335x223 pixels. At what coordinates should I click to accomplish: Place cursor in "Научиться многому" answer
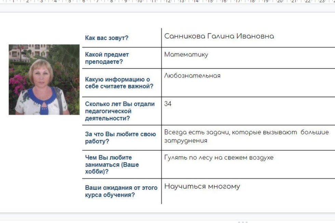(x=202, y=186)
